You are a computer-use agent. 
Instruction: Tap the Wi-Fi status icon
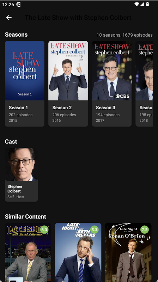click(x=137, y=4)
